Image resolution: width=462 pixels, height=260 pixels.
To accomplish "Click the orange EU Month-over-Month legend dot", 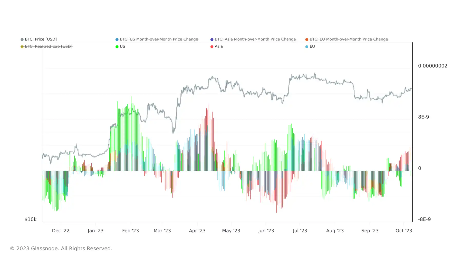I will [x=307, y=39].
